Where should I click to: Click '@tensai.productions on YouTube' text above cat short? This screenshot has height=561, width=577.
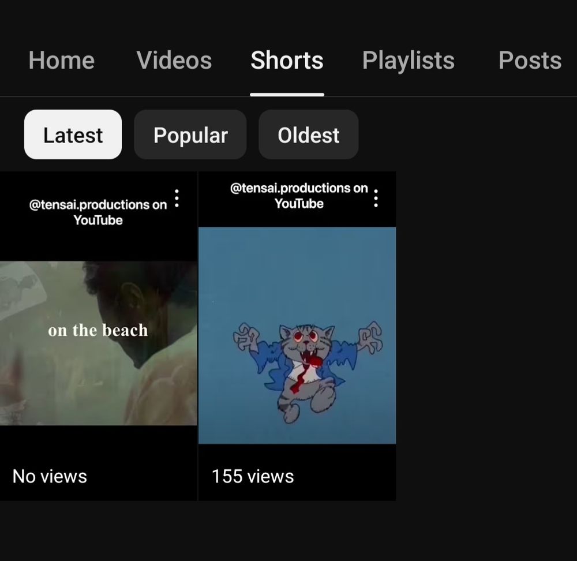pyautogui.click(x=299, y=196)
